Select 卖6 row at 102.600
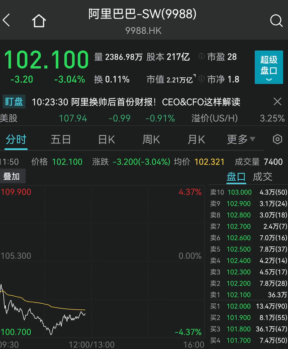The width and height of the screenshot is (288, 349). pos(249,238)
